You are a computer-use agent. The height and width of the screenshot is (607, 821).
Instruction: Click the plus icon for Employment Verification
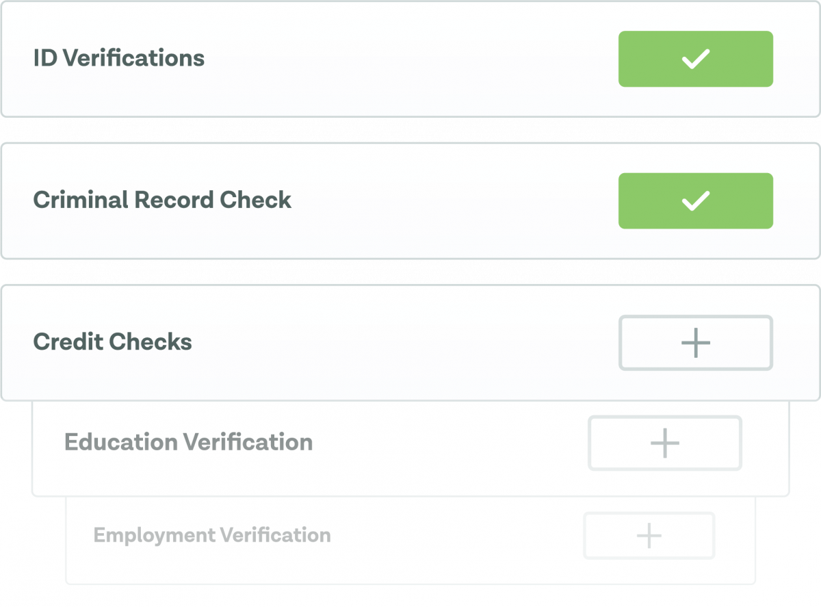pyautogui.click(x=649, y=536)
